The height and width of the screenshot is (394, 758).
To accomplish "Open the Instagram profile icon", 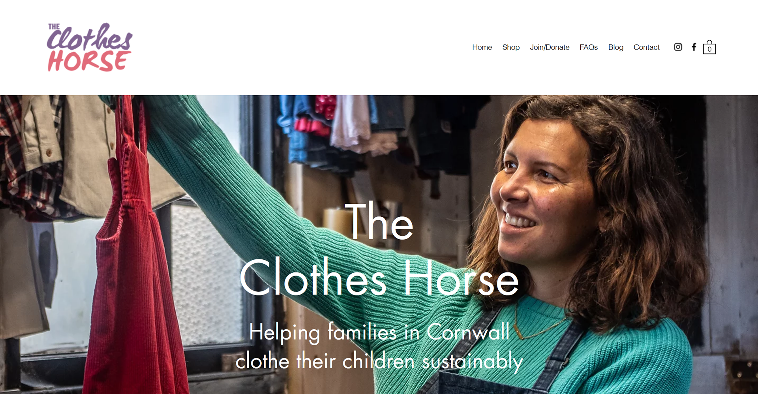I will [x=678, y=47].
